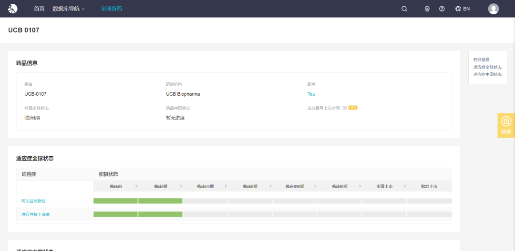Click the 积极状态 column header
Screen dimensions: 515x251
click(108, 174)
